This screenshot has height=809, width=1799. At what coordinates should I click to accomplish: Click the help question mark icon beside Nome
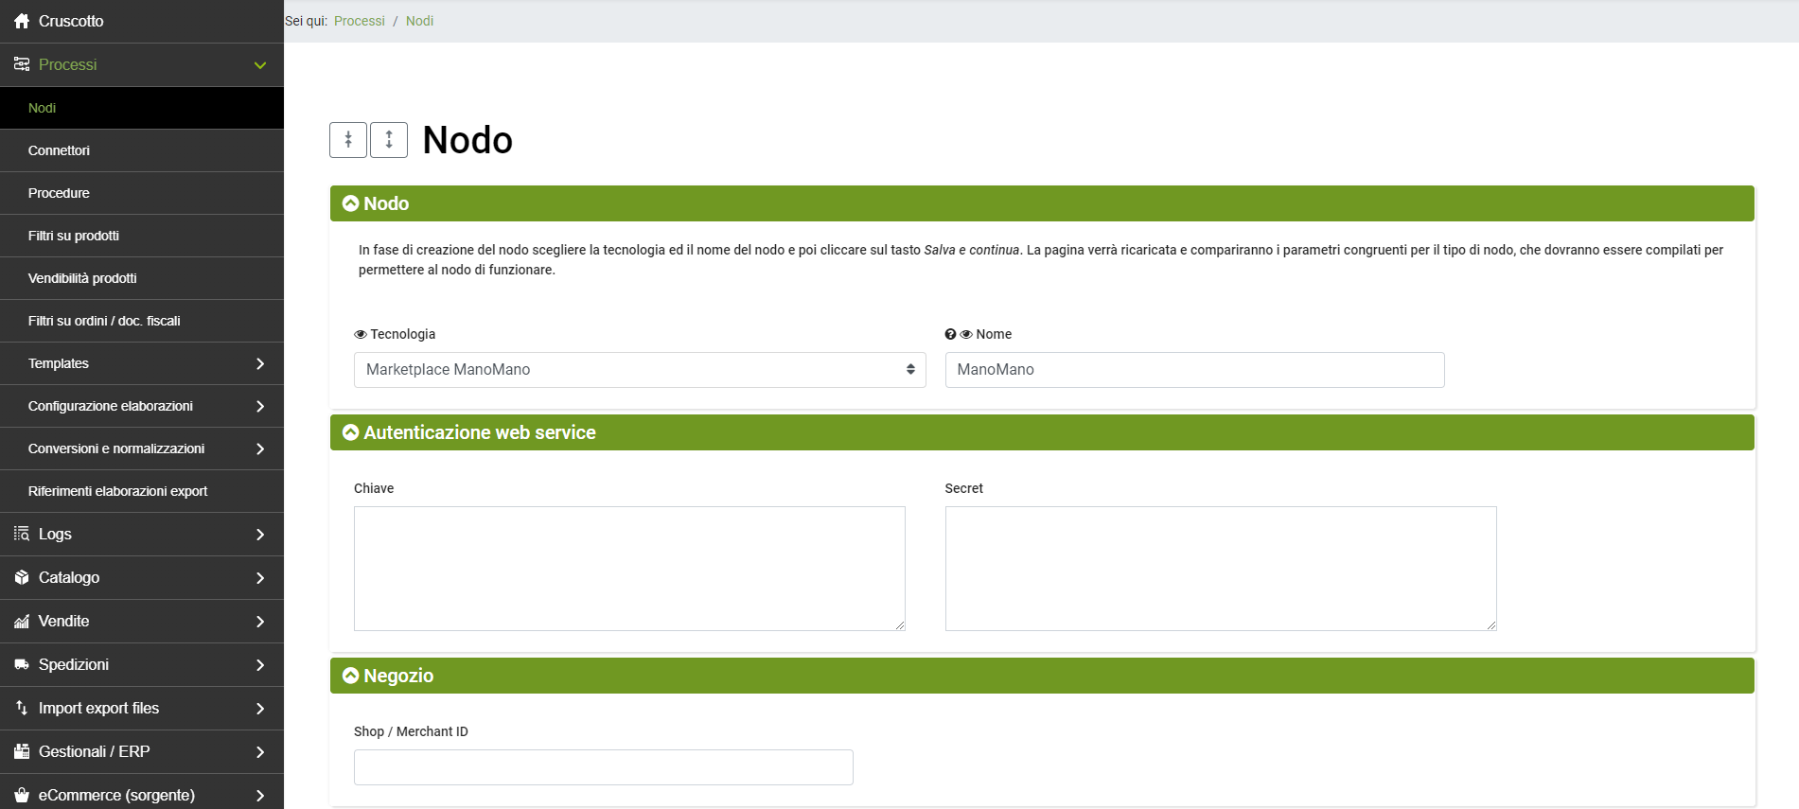(950, 334)
